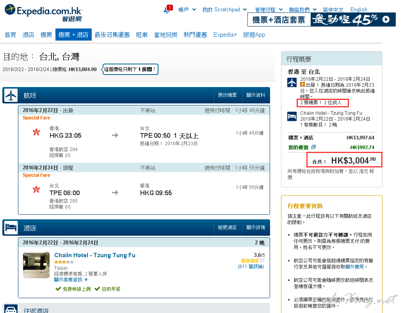Open the 租車 car rental tab
402x313 pixels.
point(142,35)
